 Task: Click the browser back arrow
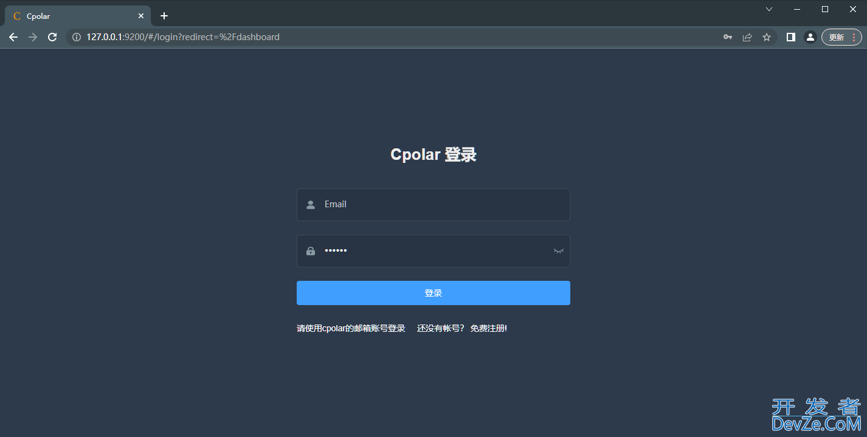13,37
